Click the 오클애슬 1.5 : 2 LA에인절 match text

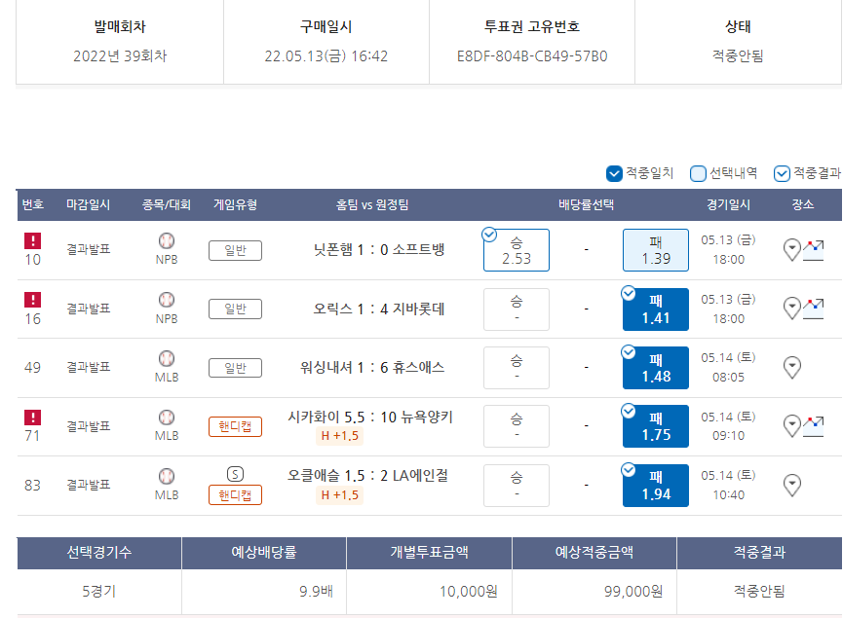pyautogui.click(x=367, y=476)
